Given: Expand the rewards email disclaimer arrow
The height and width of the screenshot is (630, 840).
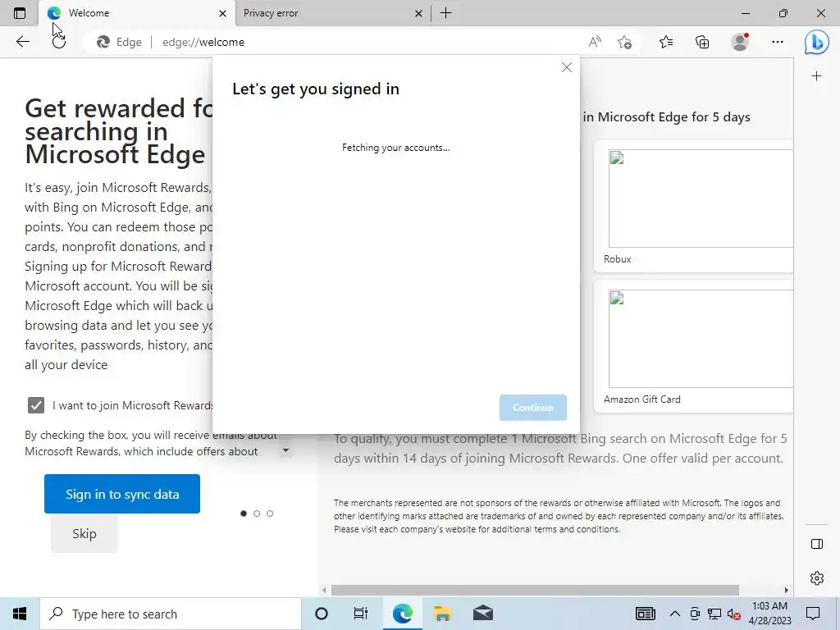Looking at the screenshot, I should (x=285, y=450).
